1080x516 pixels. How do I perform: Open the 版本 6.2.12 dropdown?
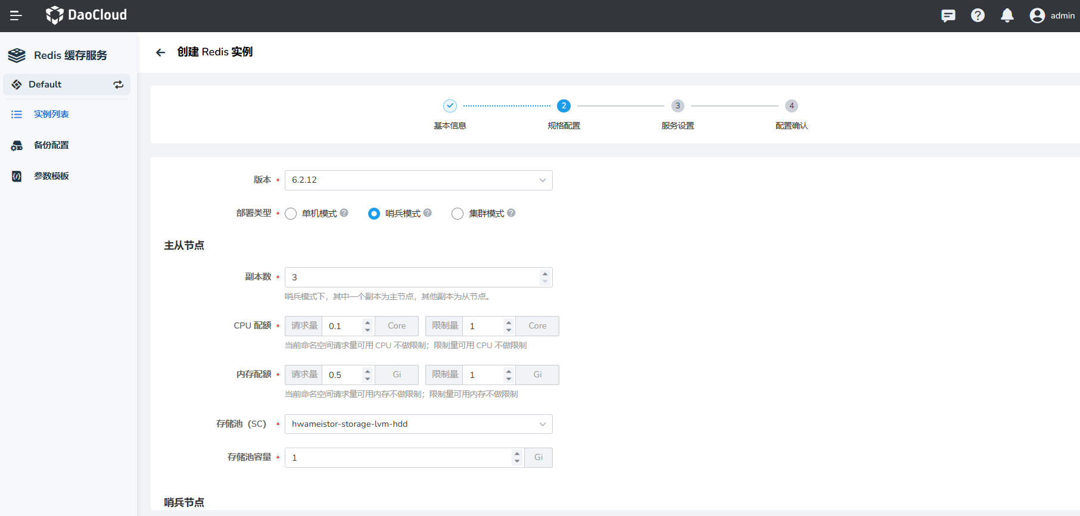[x=418, y=180]
